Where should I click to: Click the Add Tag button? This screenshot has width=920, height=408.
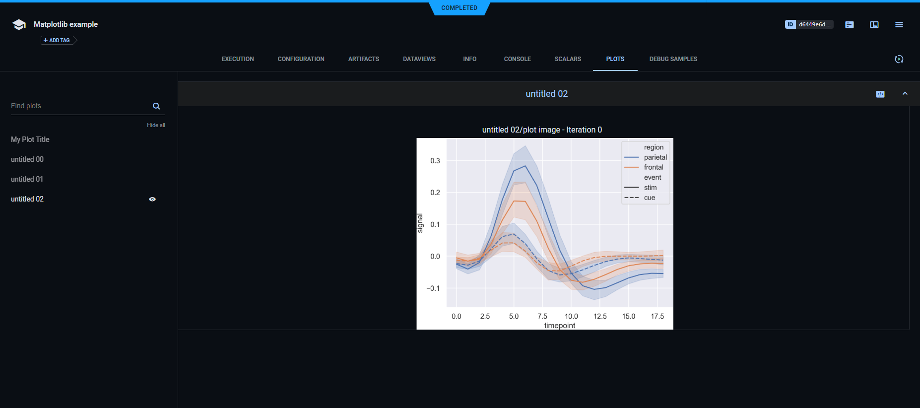[x=57, y=40]
